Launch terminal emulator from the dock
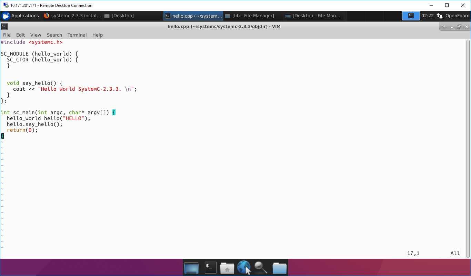This screenshot has width=471, height=276. 210,268
